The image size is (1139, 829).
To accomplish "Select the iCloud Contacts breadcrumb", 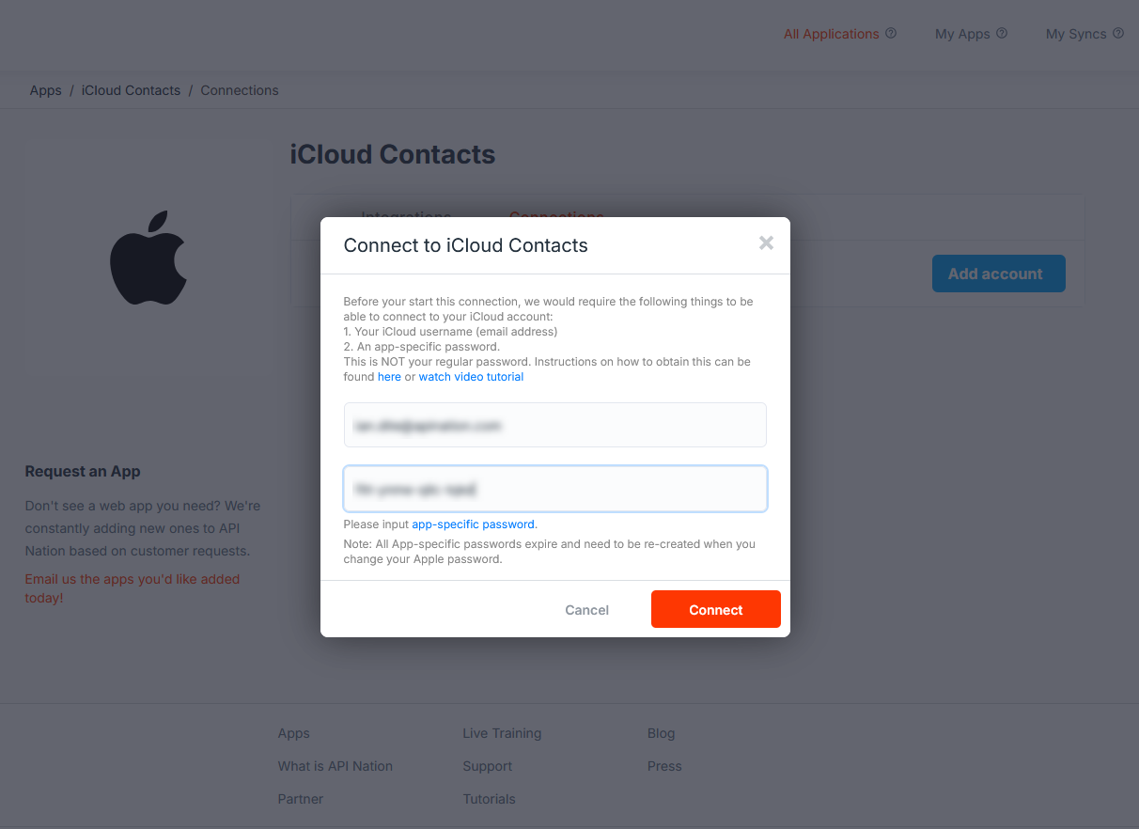I will coord(131,90).
